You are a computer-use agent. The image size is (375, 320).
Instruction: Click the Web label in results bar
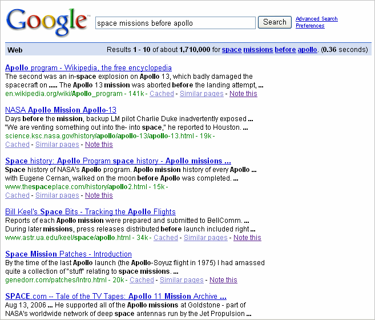15,50
